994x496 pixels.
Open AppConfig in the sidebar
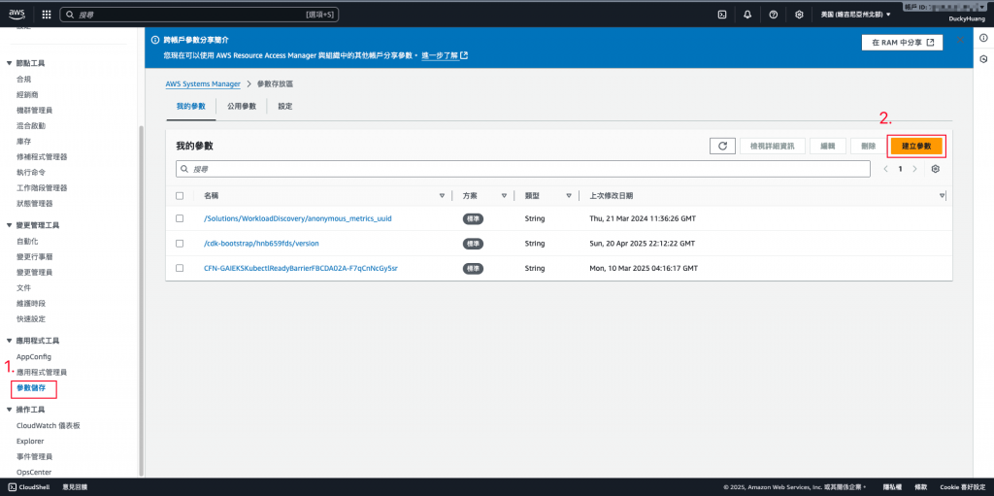34,356
